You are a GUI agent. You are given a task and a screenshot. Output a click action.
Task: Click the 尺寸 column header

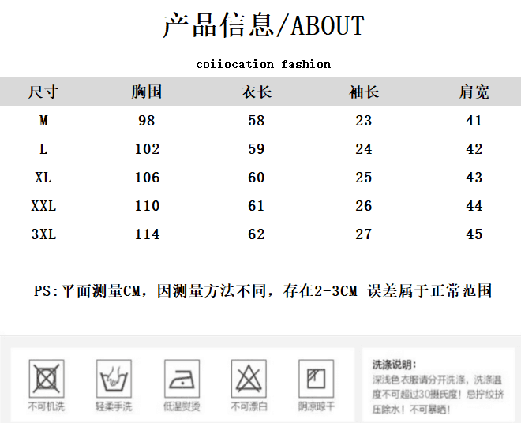[43, 92]
